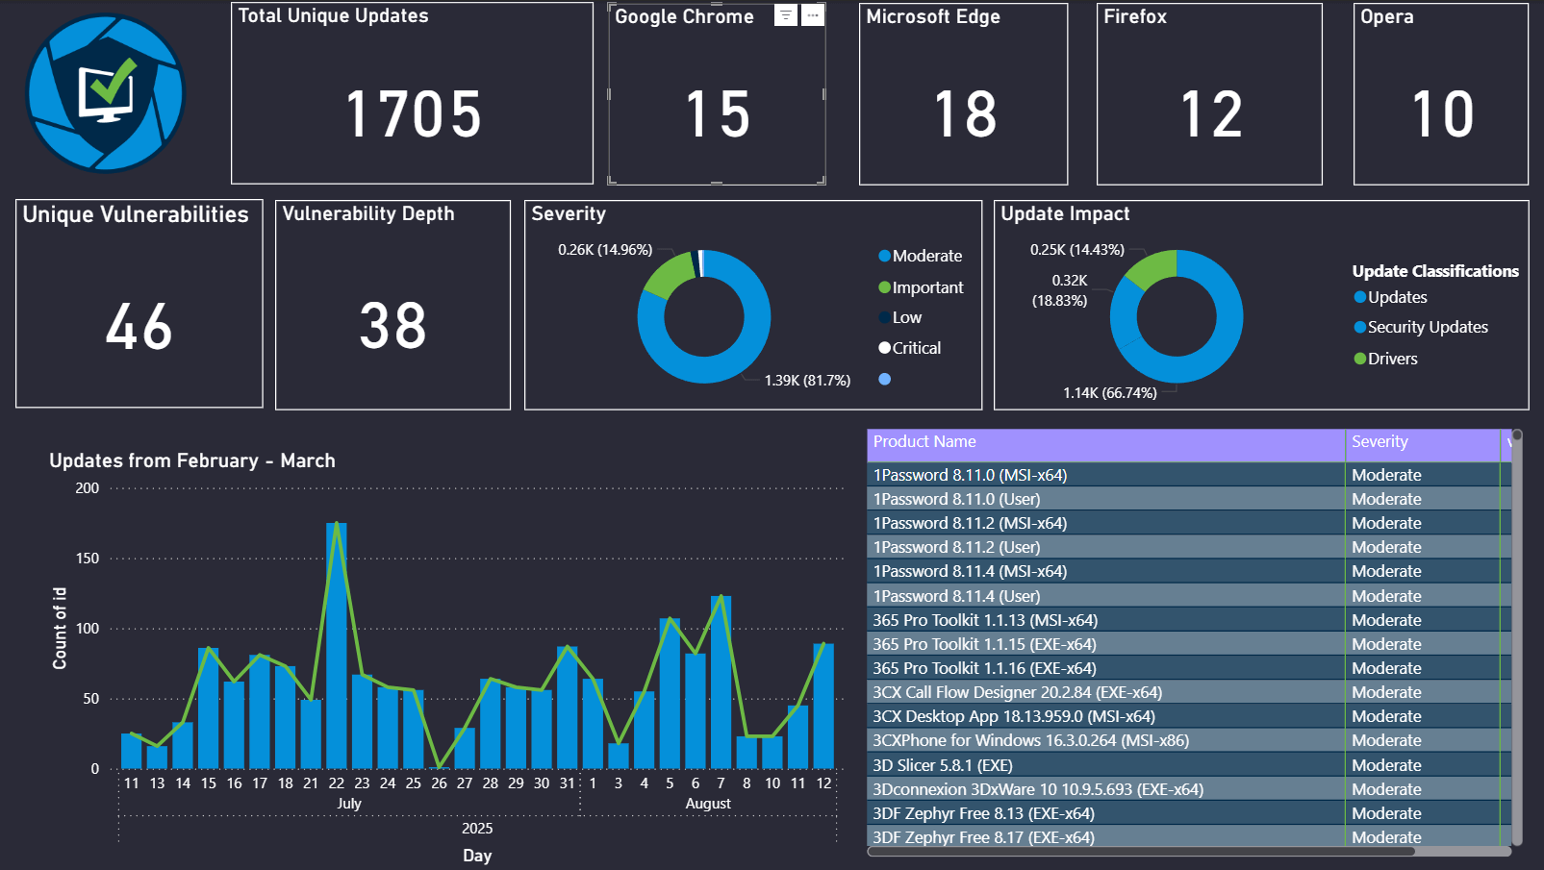
Task: Click the 2025 year axis label
Action: (477, 829)
